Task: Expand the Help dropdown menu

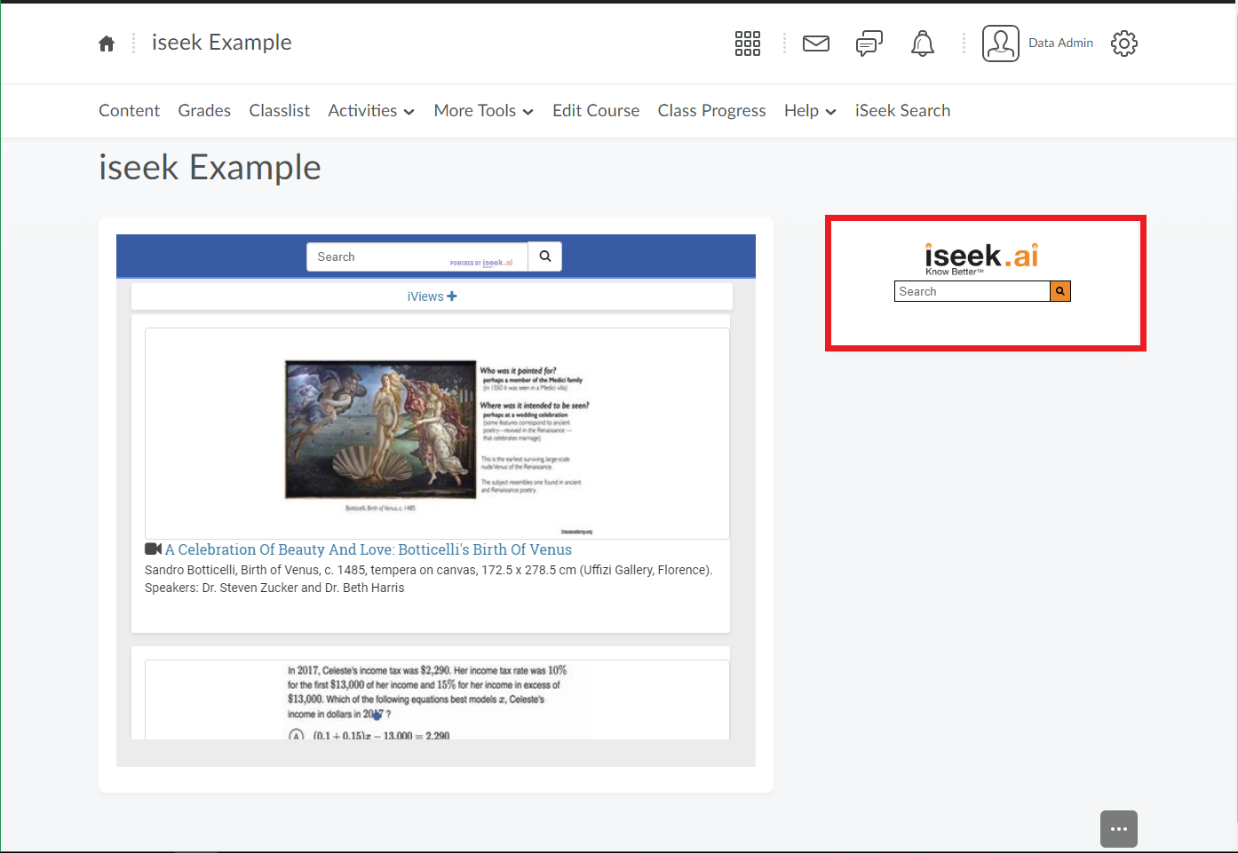Action: [x=810, y=111]
